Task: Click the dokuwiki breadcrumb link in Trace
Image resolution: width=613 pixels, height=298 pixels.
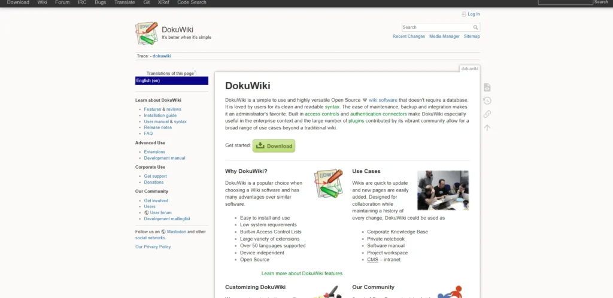Action: (162, 56)
